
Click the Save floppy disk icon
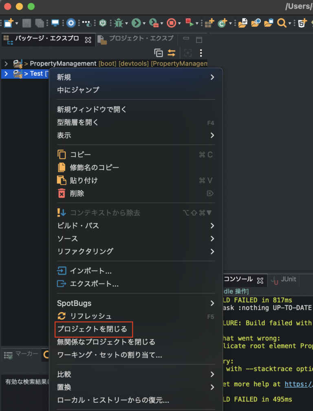(26, 23)
